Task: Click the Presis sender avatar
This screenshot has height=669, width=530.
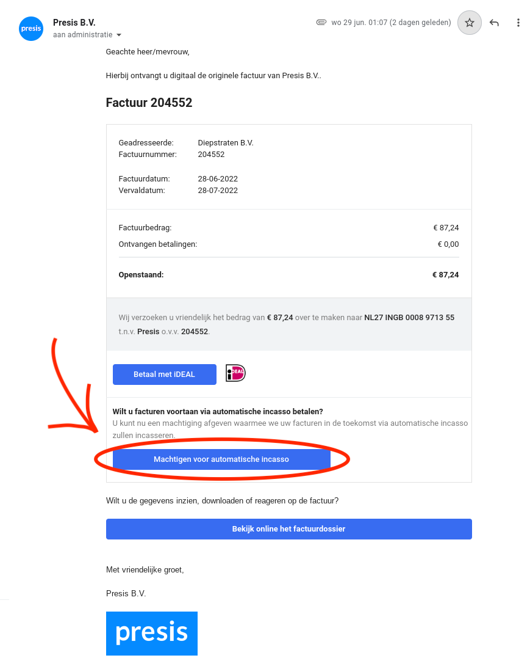Action: 31,29
